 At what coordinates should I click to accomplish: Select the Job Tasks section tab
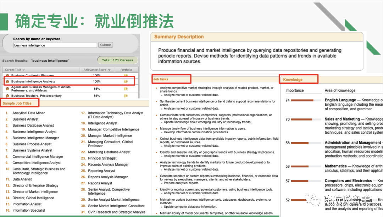click(161, 79)
